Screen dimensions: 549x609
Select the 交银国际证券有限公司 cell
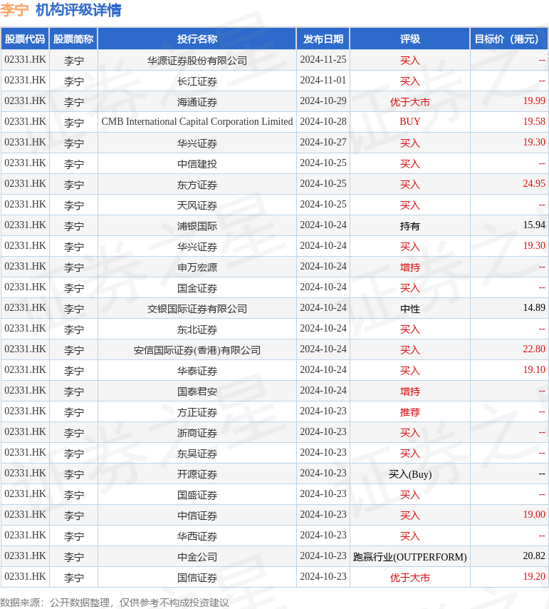[197, 309]
